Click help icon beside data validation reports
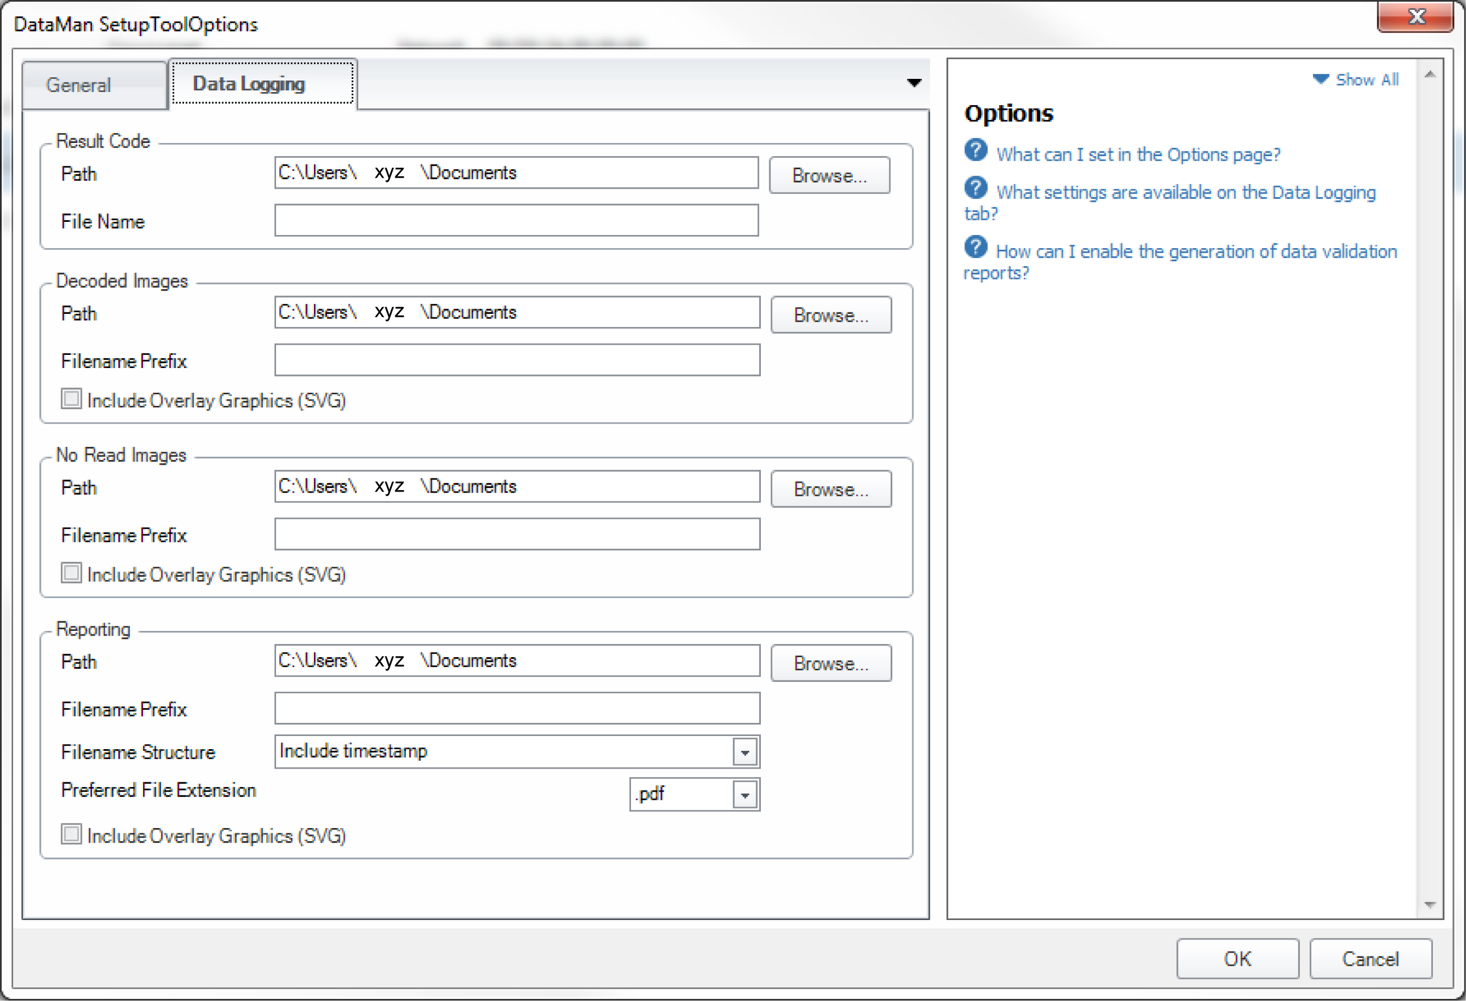This screenshot has width=1466, height=1001. [975, 247]
